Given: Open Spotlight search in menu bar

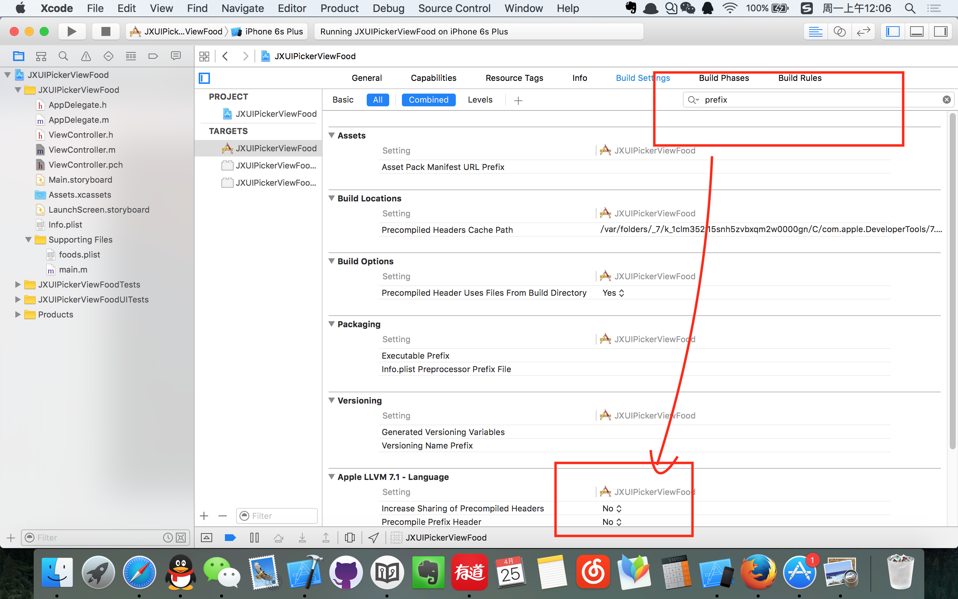Looking at the screenshot, I should pyautogui.click(x=910, y=8).
